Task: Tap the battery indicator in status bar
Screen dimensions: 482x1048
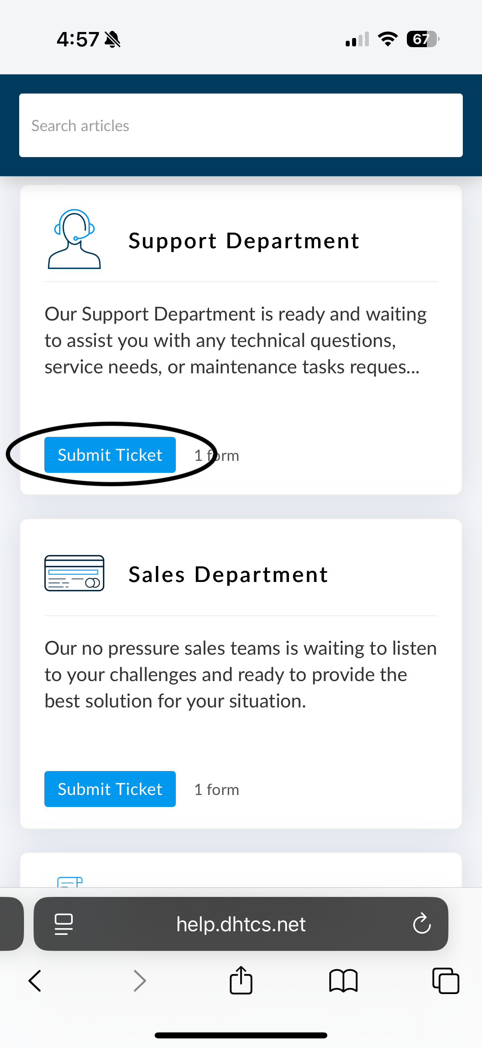Action: (422, 40)
